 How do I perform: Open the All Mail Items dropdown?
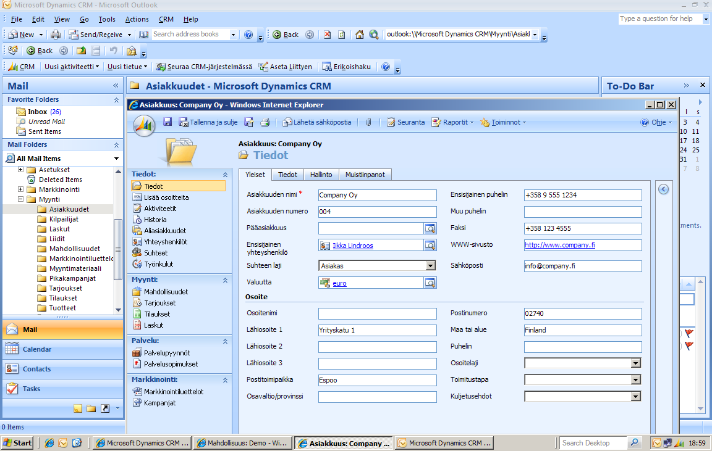click(117, 159)
